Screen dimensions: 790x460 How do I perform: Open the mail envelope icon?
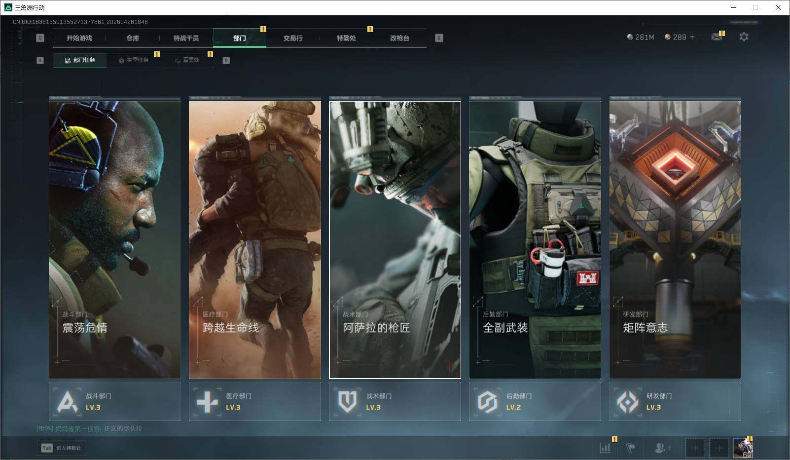tap(717, 37)
